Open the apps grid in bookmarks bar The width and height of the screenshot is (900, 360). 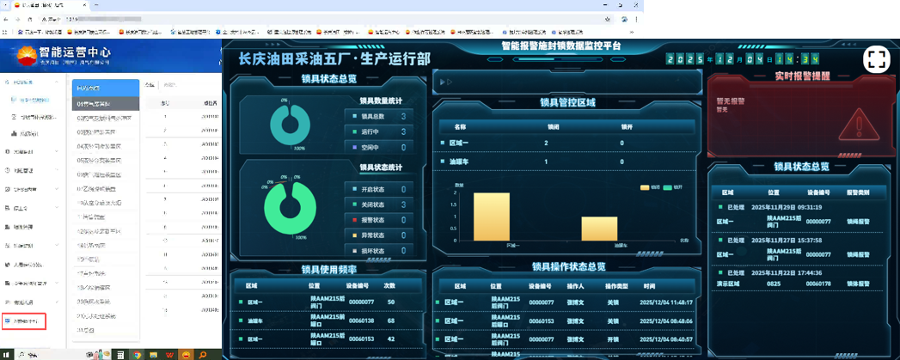click(6, 32)
